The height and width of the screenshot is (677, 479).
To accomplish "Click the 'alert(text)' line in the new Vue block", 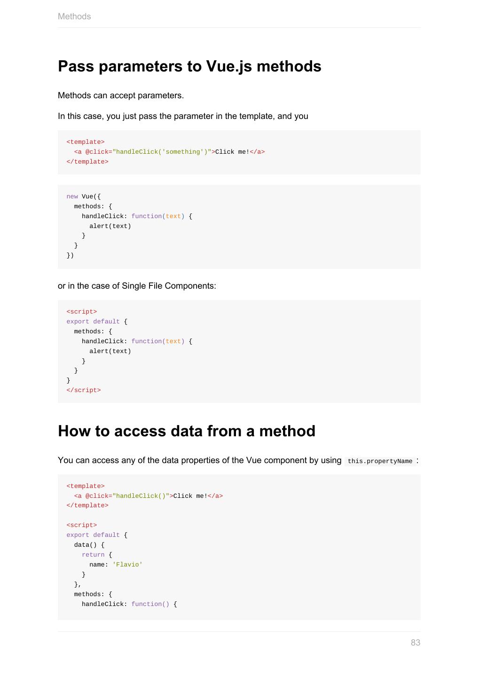I will pos(110,226).
